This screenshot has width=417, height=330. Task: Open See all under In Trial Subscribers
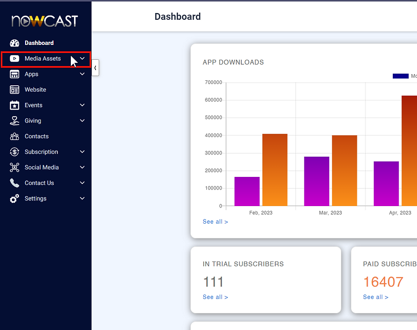coord(215,297)
